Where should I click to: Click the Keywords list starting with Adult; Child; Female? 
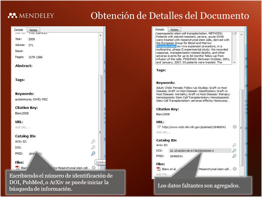click(193, 94)
